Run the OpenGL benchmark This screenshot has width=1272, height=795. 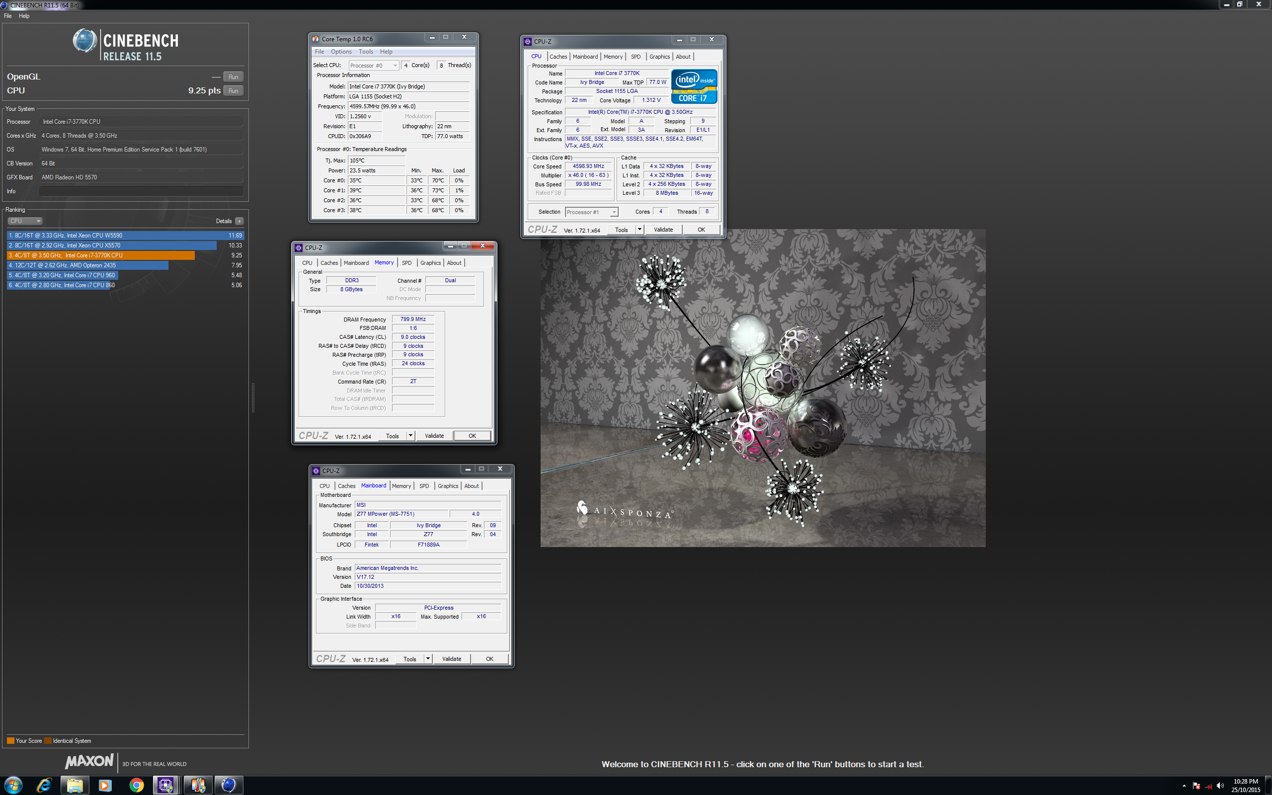coord(233,77)
